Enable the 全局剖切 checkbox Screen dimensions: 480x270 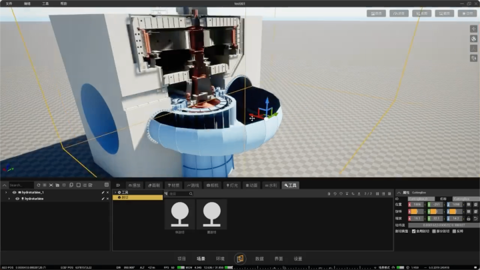pyautogui.click(x=415, y=231)
